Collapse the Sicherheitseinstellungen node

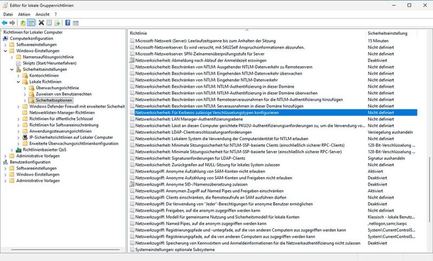pyautogui.click(x=12, y=69)
